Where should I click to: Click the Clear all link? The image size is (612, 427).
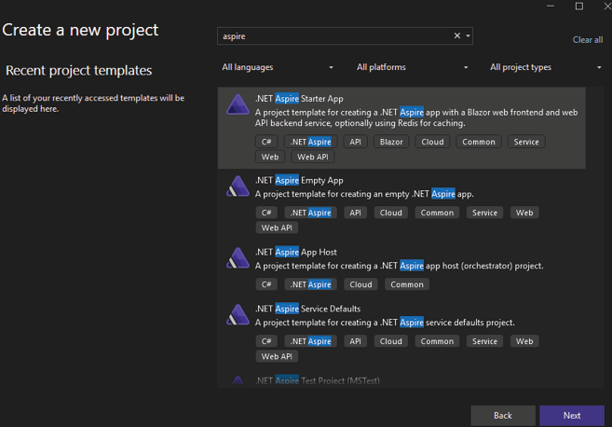(588, 40)
